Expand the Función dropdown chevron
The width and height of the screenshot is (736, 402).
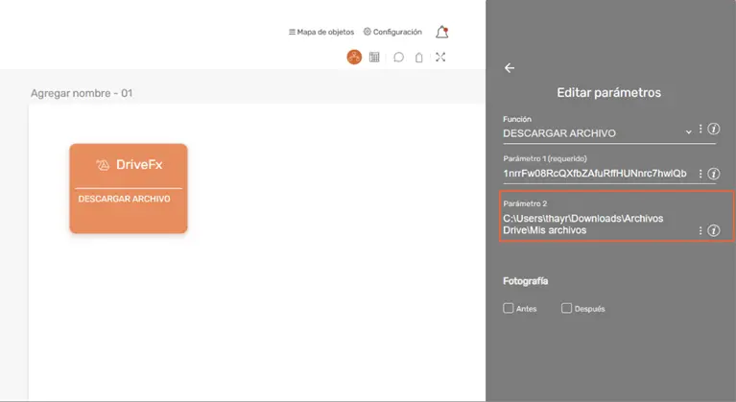(x=688, y=132)
